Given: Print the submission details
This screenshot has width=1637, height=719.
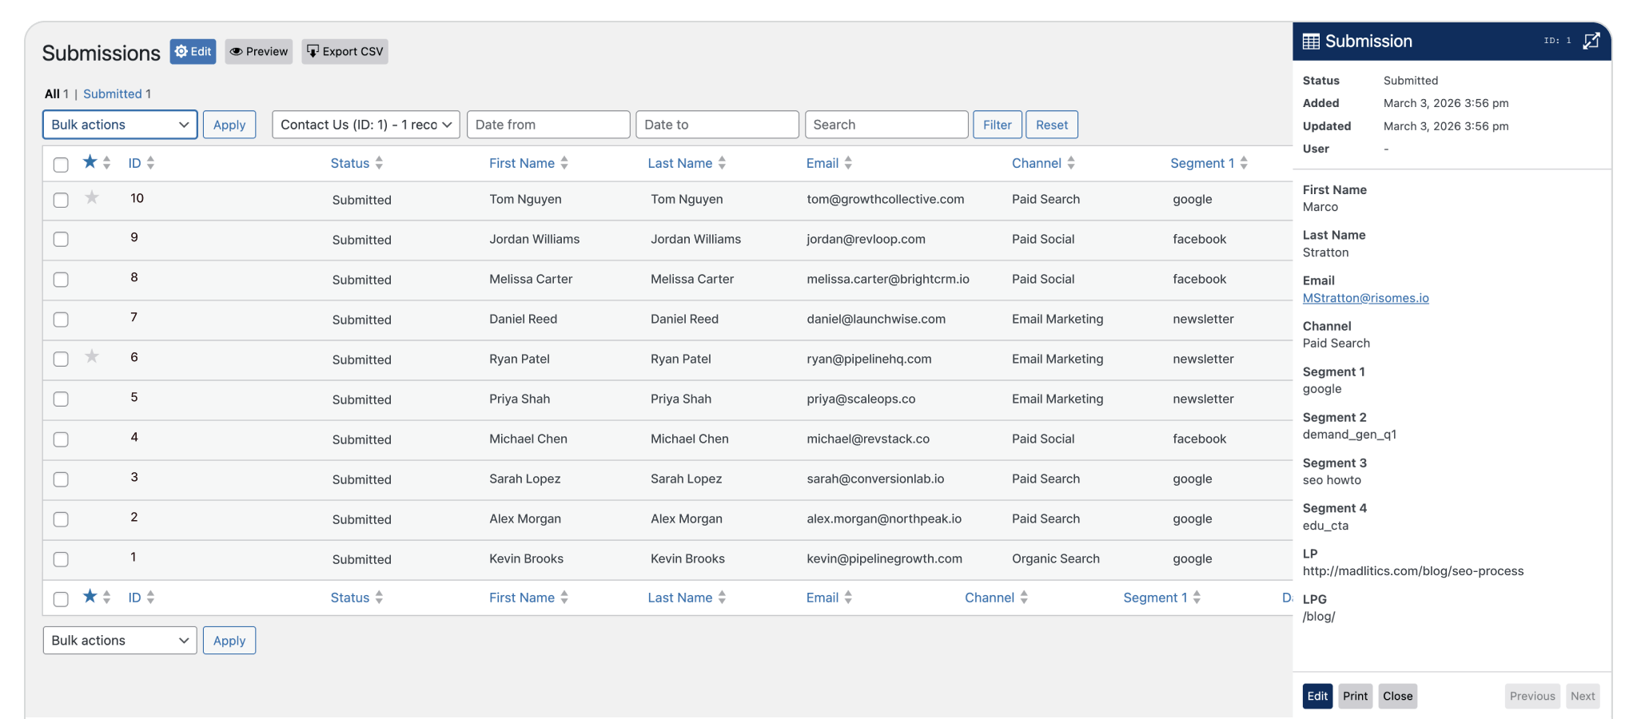Looking at the screenshot, I should pyautogui.click(x=1356, y=696).
